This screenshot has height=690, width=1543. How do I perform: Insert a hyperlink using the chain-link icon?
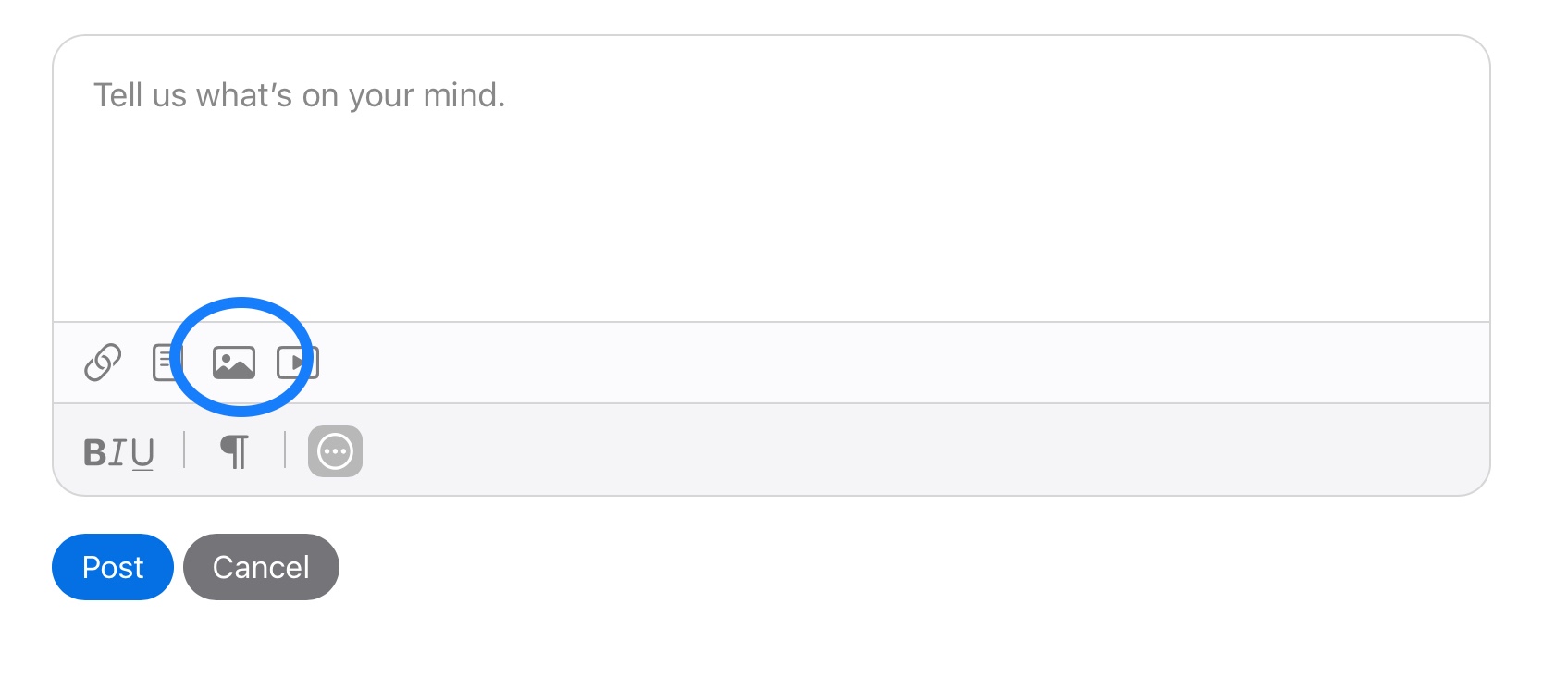(x=103, y=363)
